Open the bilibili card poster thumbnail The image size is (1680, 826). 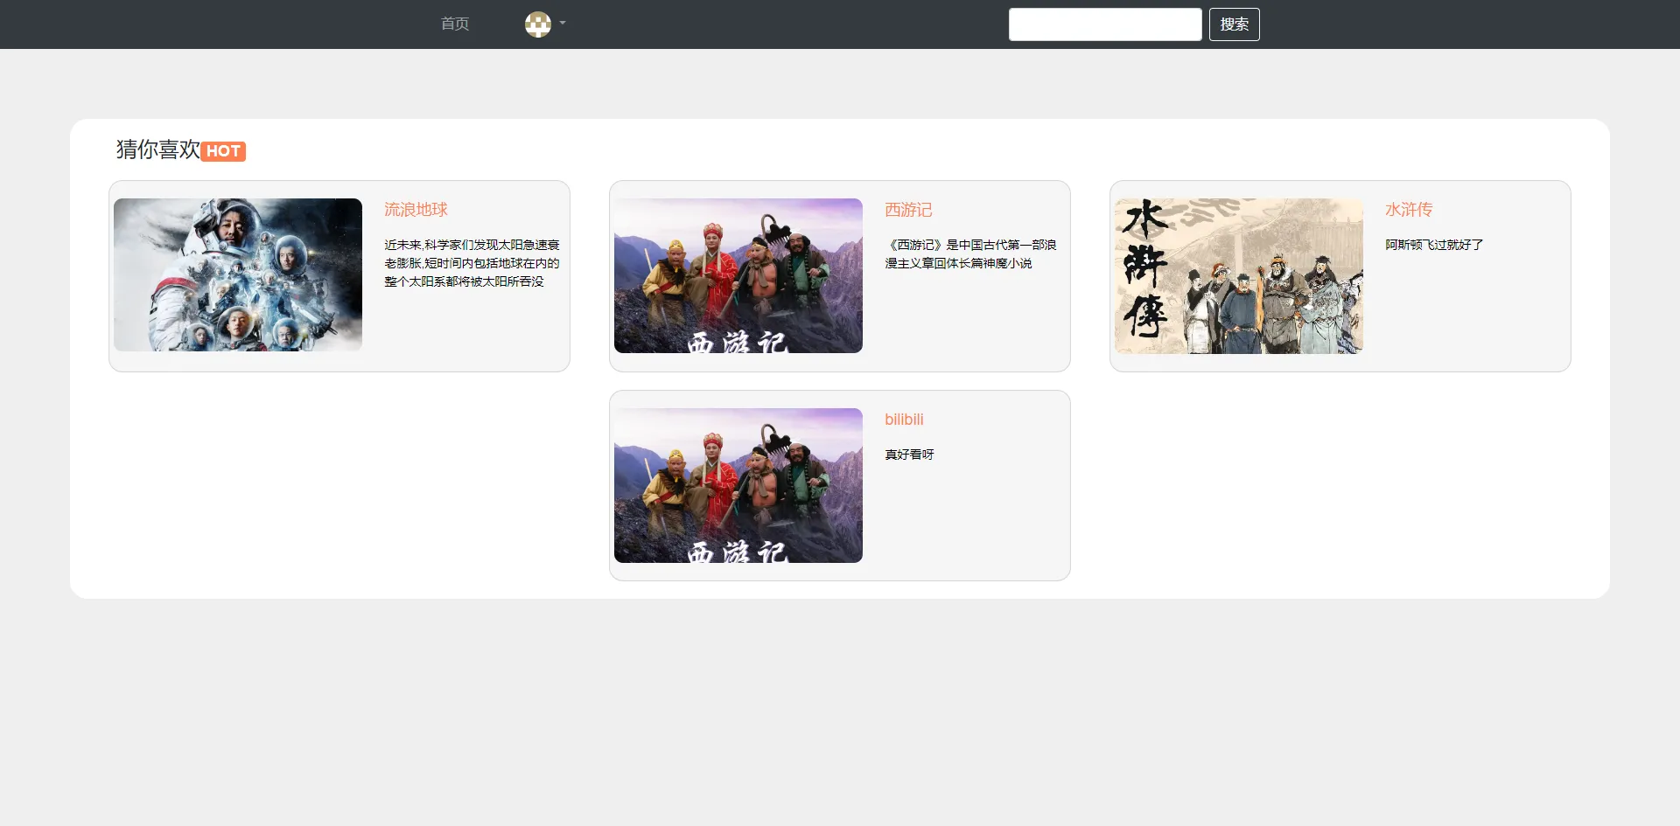point(738,485)
